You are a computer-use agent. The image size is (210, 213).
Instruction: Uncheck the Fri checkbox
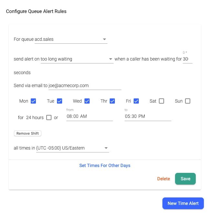point(136,101)
